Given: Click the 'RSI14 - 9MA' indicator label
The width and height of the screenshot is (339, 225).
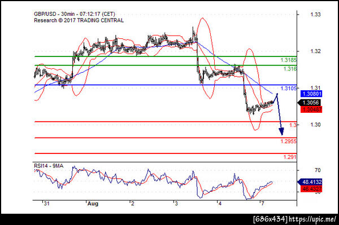Looking at the screenshot, I should click(49, 166).
